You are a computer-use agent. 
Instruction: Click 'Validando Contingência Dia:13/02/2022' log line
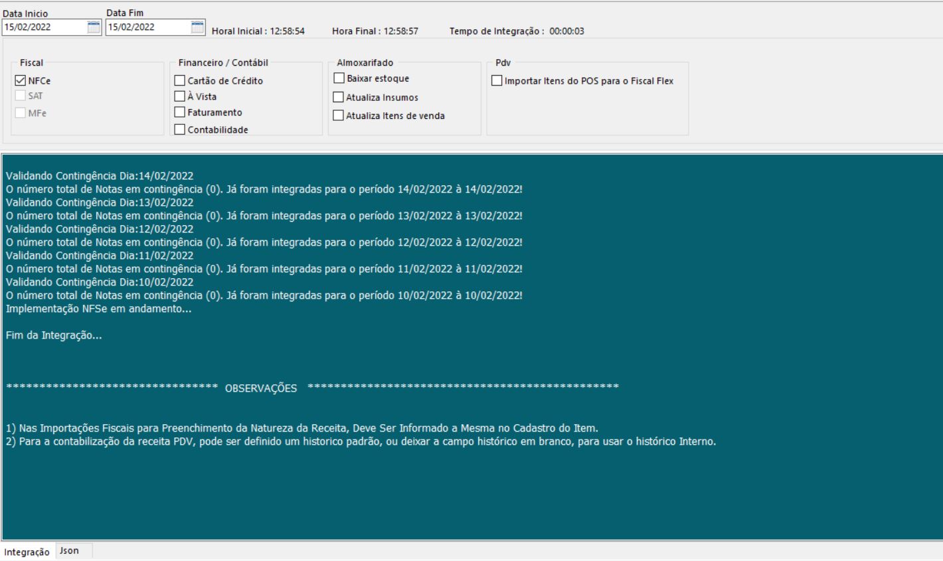coord(100,202)
